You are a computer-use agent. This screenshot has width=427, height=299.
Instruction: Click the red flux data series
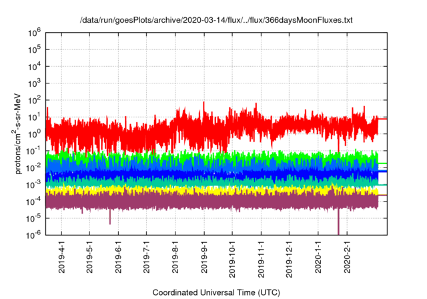pyautogui.click(x=212, y=128)
